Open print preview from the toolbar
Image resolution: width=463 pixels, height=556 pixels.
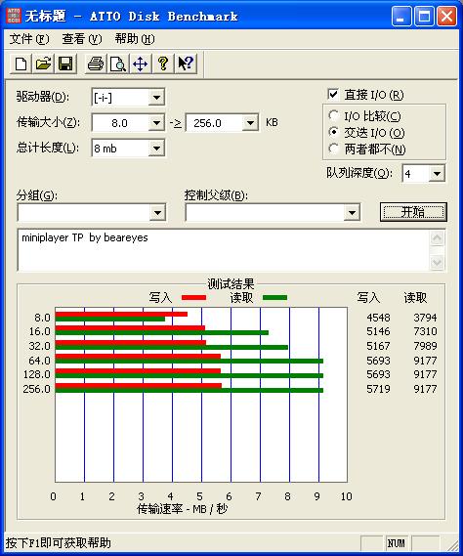pyautogui.click(x=118, y=64)
